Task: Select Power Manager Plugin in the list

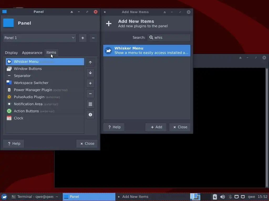Action: (x=45, y=90)
